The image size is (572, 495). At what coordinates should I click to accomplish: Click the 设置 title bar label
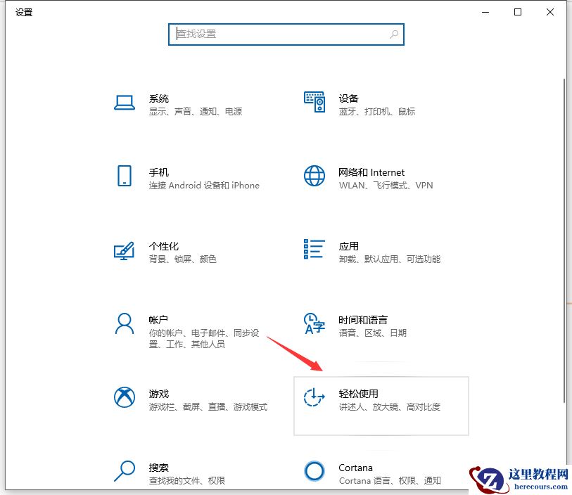click(23, 12)
